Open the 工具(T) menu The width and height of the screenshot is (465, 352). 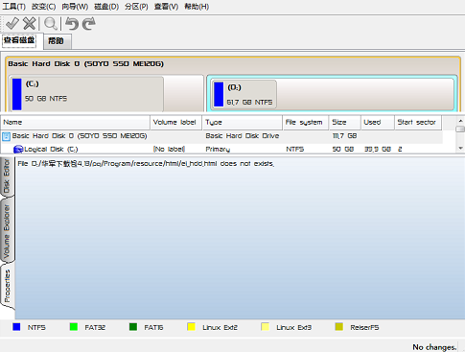pos(13,7)
